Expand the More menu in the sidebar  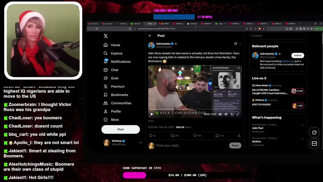point(111,120)
